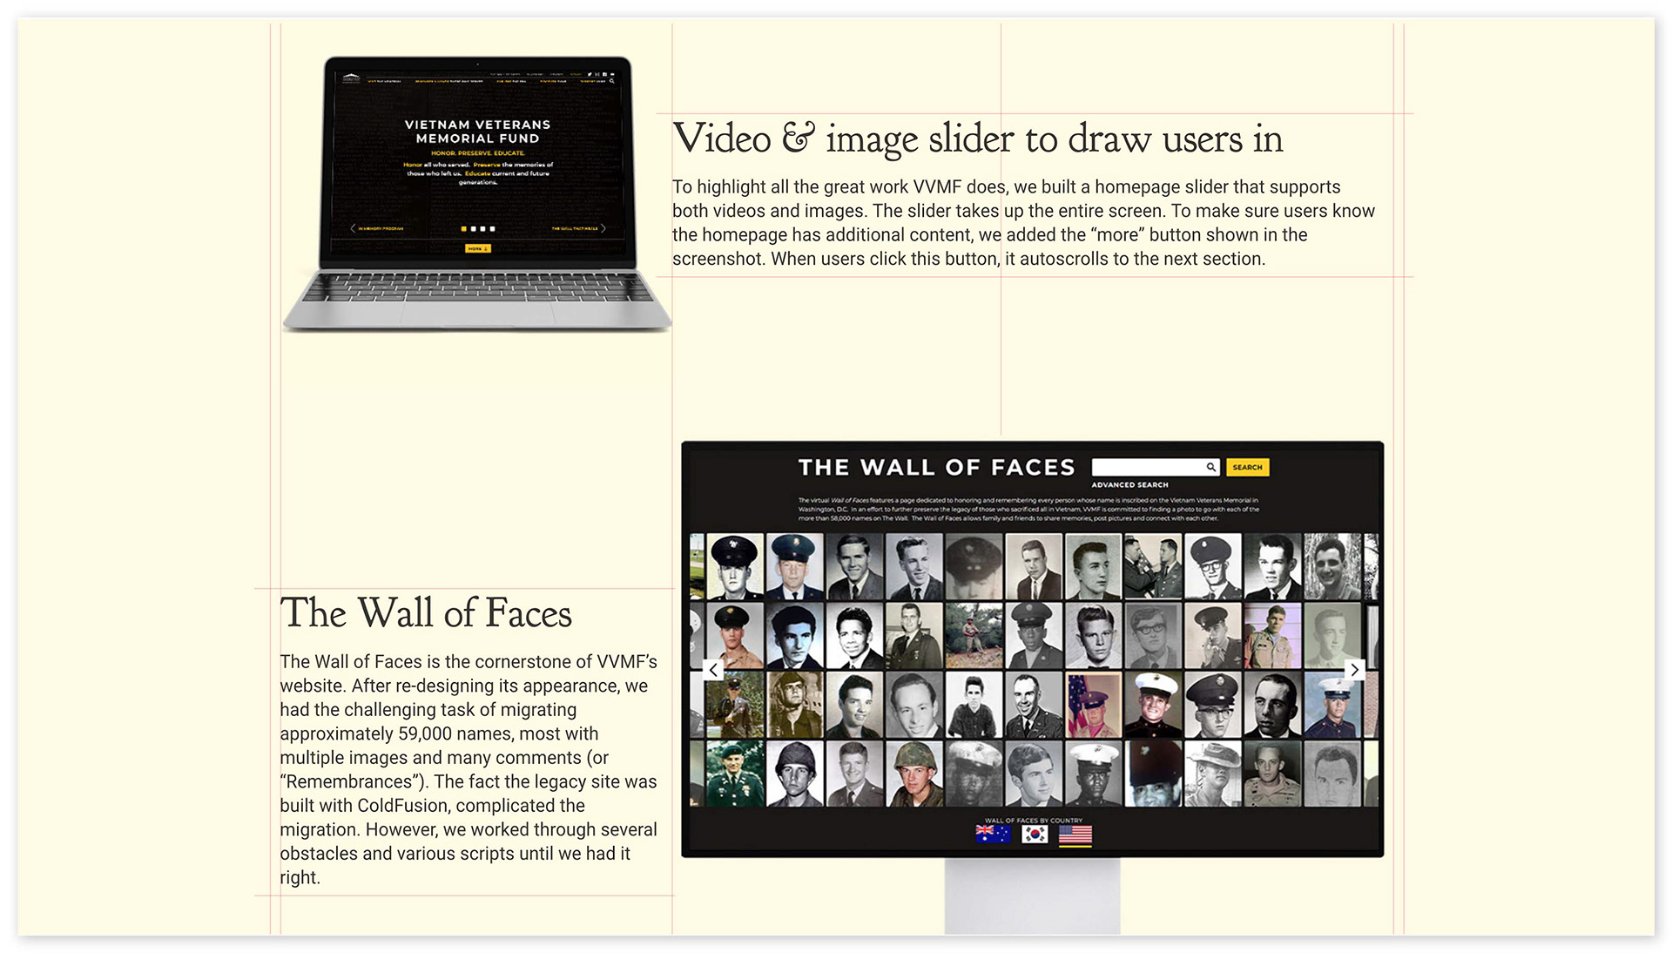Select the third slider dot on laptop

(482, 229)
